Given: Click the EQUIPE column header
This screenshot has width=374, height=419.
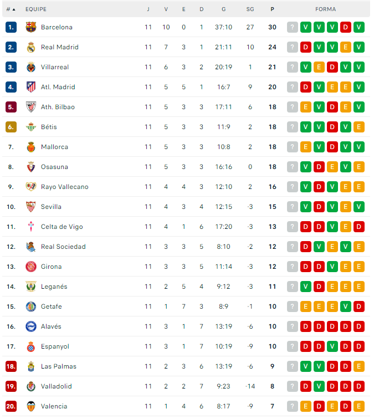Looking at the screenshot, I should (36, 9).
